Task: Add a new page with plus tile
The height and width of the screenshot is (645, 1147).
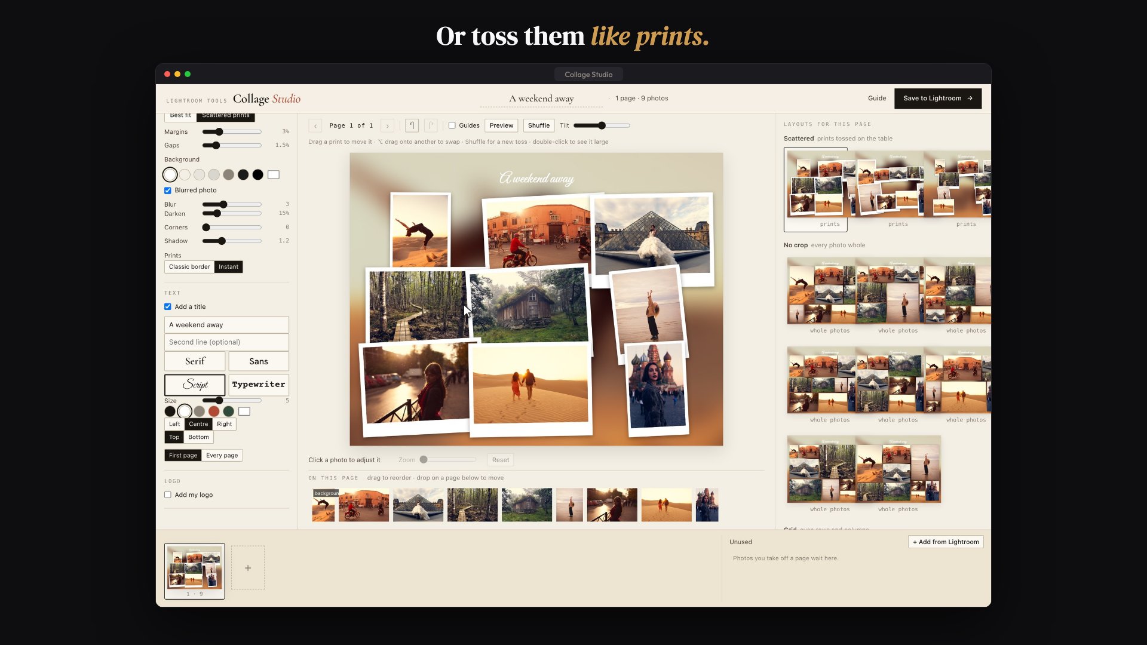Action: click(x=248, y=567)
